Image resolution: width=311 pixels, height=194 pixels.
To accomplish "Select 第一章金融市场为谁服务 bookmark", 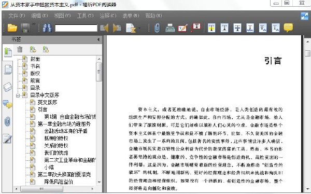I will point(64,124).
